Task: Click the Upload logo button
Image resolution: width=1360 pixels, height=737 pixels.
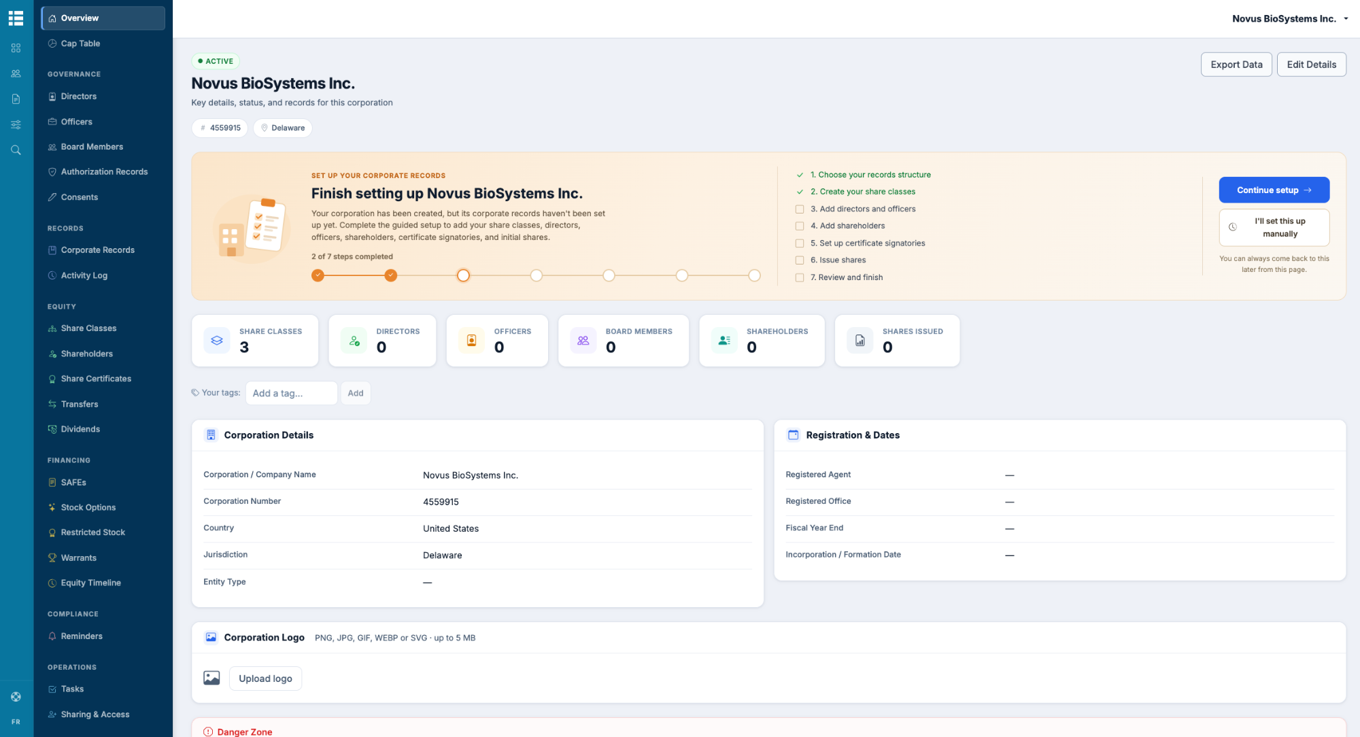Action: coord(265,679)
